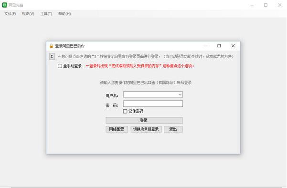Click the 用户名 label
The width and height of the screenshot is (287, 188).
(112, 95)
